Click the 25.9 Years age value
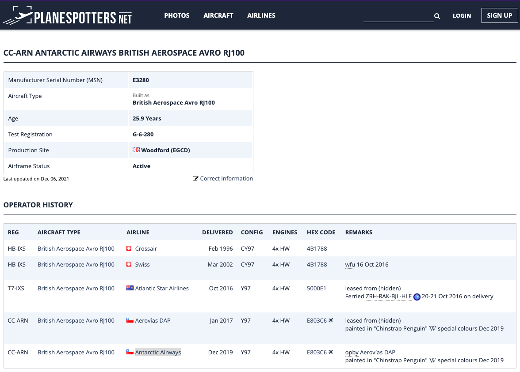Screen dimensions: 520x372 pyautogui.click(x=147, y=118)
